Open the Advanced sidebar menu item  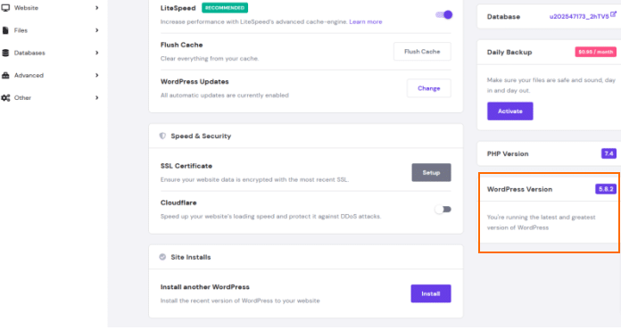(50, 75)
